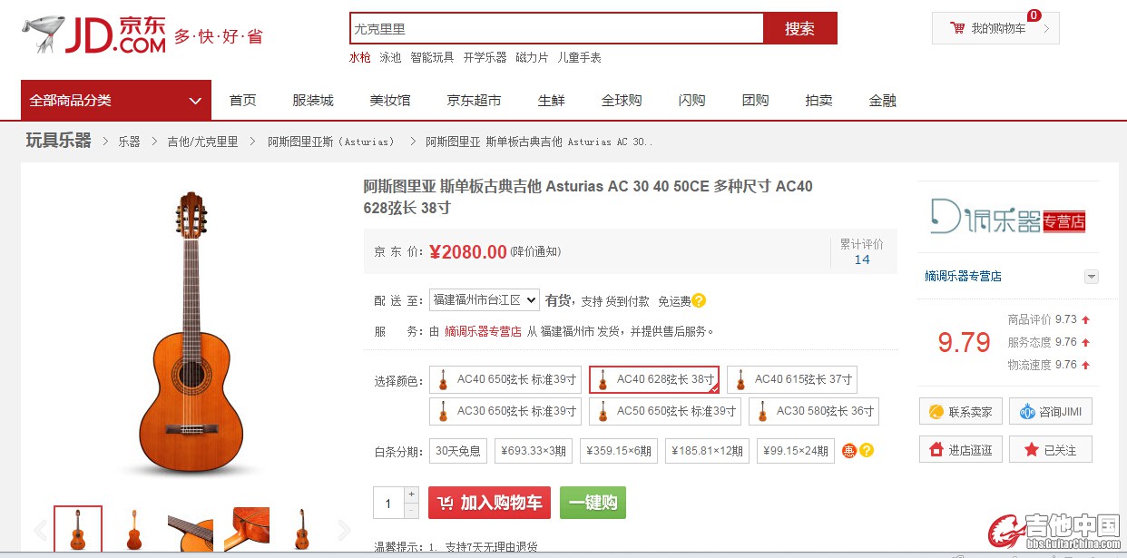Click the 磁力片 hot search link
This screenshot has height=558, width=1127.
532,57
